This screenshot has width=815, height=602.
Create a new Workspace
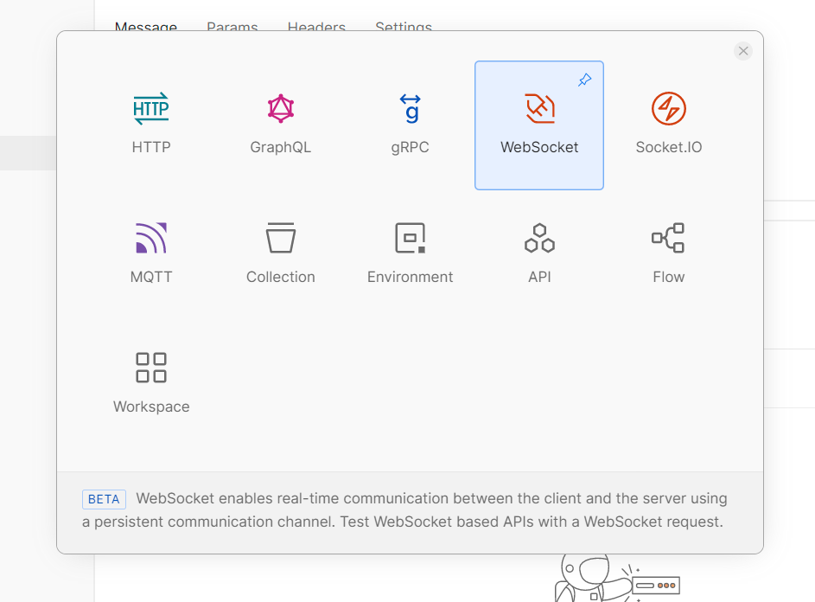(x=151, y=385)
